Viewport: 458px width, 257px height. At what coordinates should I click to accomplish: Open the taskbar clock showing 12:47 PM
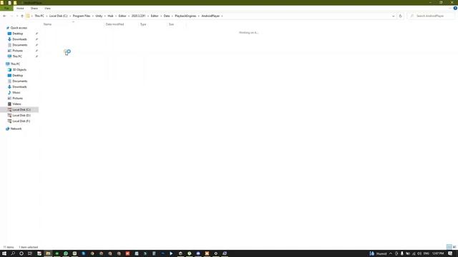(x=438, y=253)
